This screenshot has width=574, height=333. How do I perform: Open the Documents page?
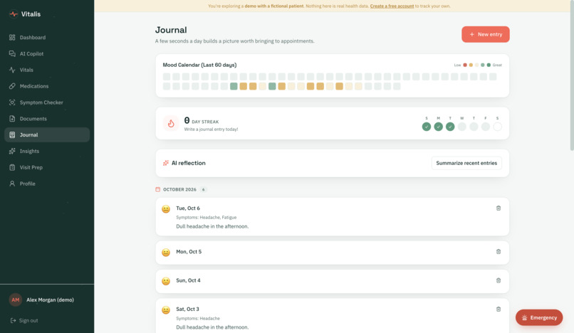coord(47,119)
